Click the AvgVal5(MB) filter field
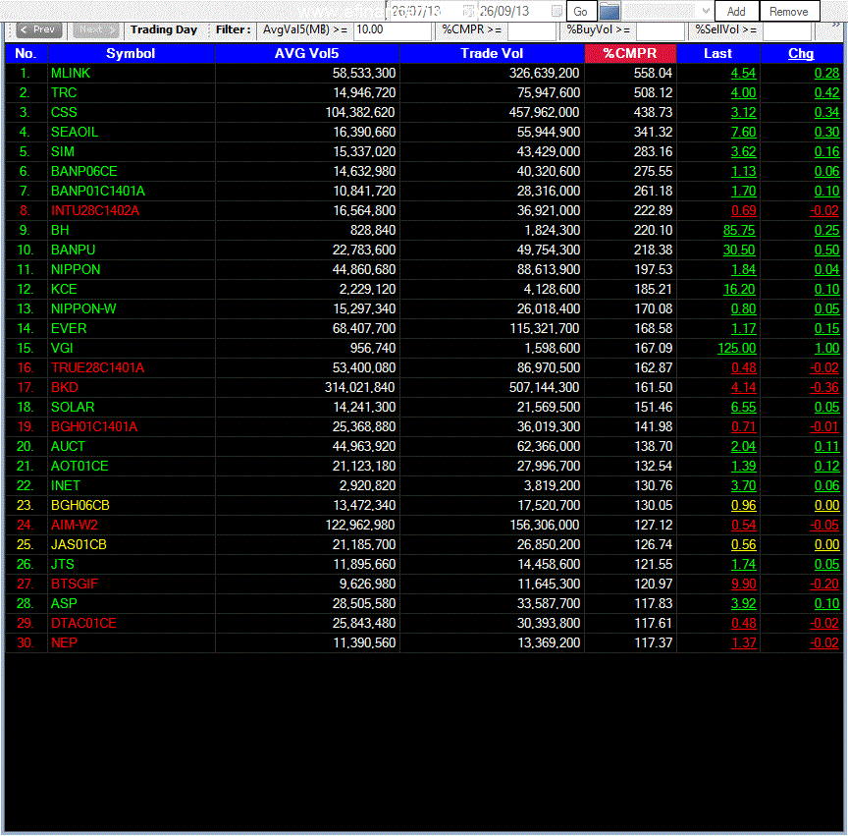 pos(392,30)
